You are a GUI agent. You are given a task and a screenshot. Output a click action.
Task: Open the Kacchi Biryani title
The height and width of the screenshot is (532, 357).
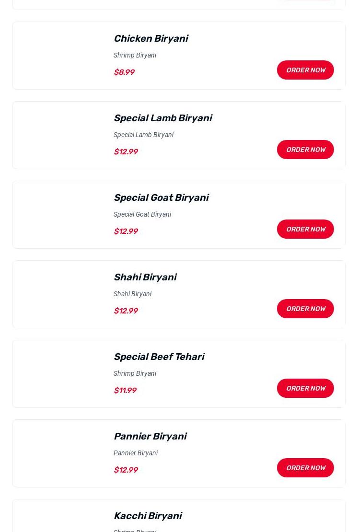point(148,516)
